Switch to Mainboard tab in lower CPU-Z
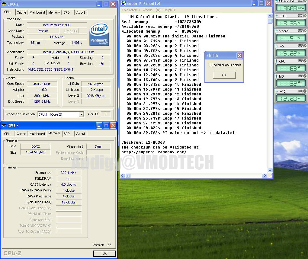This screenshot has width=308, height=259. tap(37, 134)
